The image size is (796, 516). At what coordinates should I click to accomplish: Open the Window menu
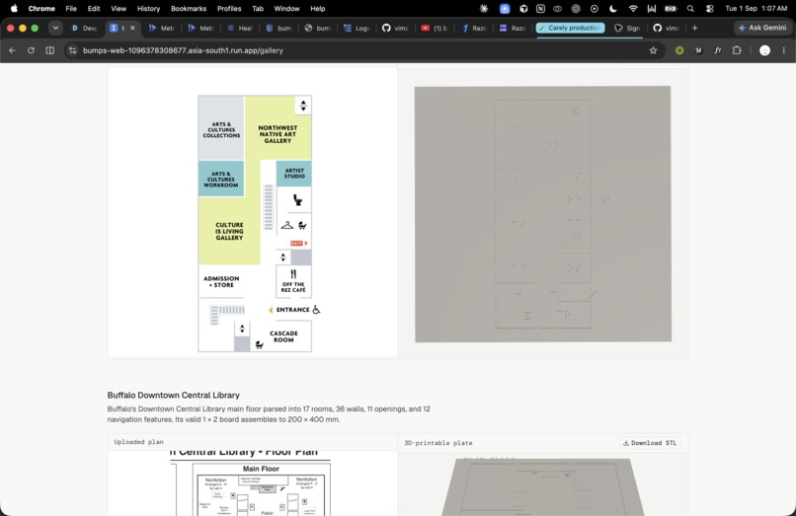[x=286, y=9]
